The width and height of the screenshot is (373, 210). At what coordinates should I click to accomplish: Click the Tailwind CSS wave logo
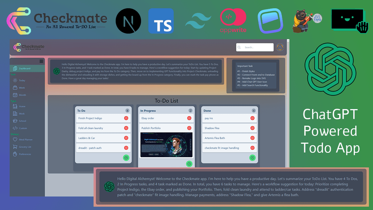click(198, 21)
